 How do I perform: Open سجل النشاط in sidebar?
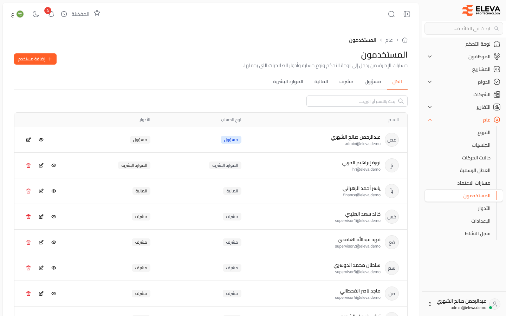pos(464,233)
